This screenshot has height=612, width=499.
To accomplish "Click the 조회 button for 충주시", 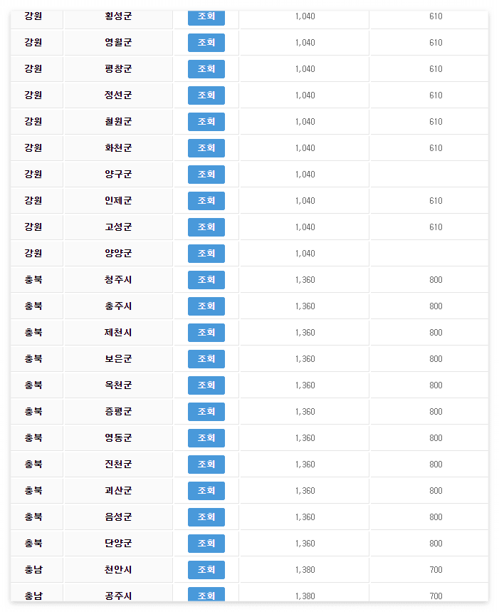I will click(206, 306).
